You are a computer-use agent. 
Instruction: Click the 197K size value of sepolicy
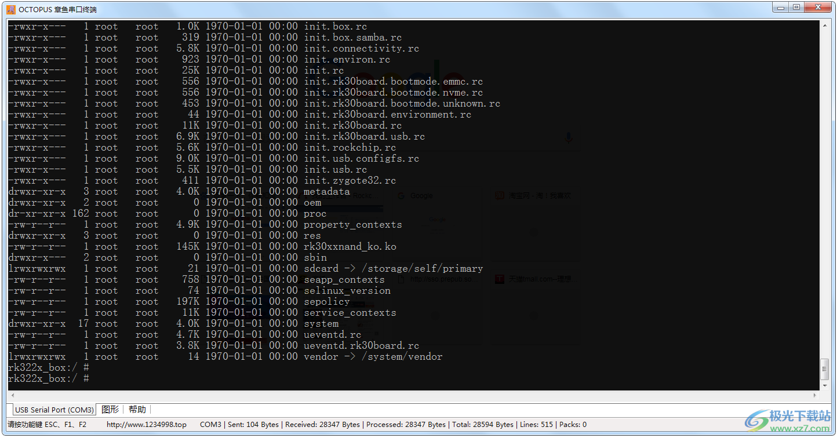tap(188, 301)
